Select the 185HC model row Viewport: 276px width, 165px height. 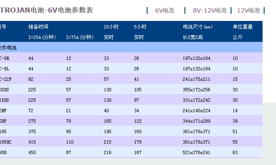pyautogui.click(x=131, y=142)
